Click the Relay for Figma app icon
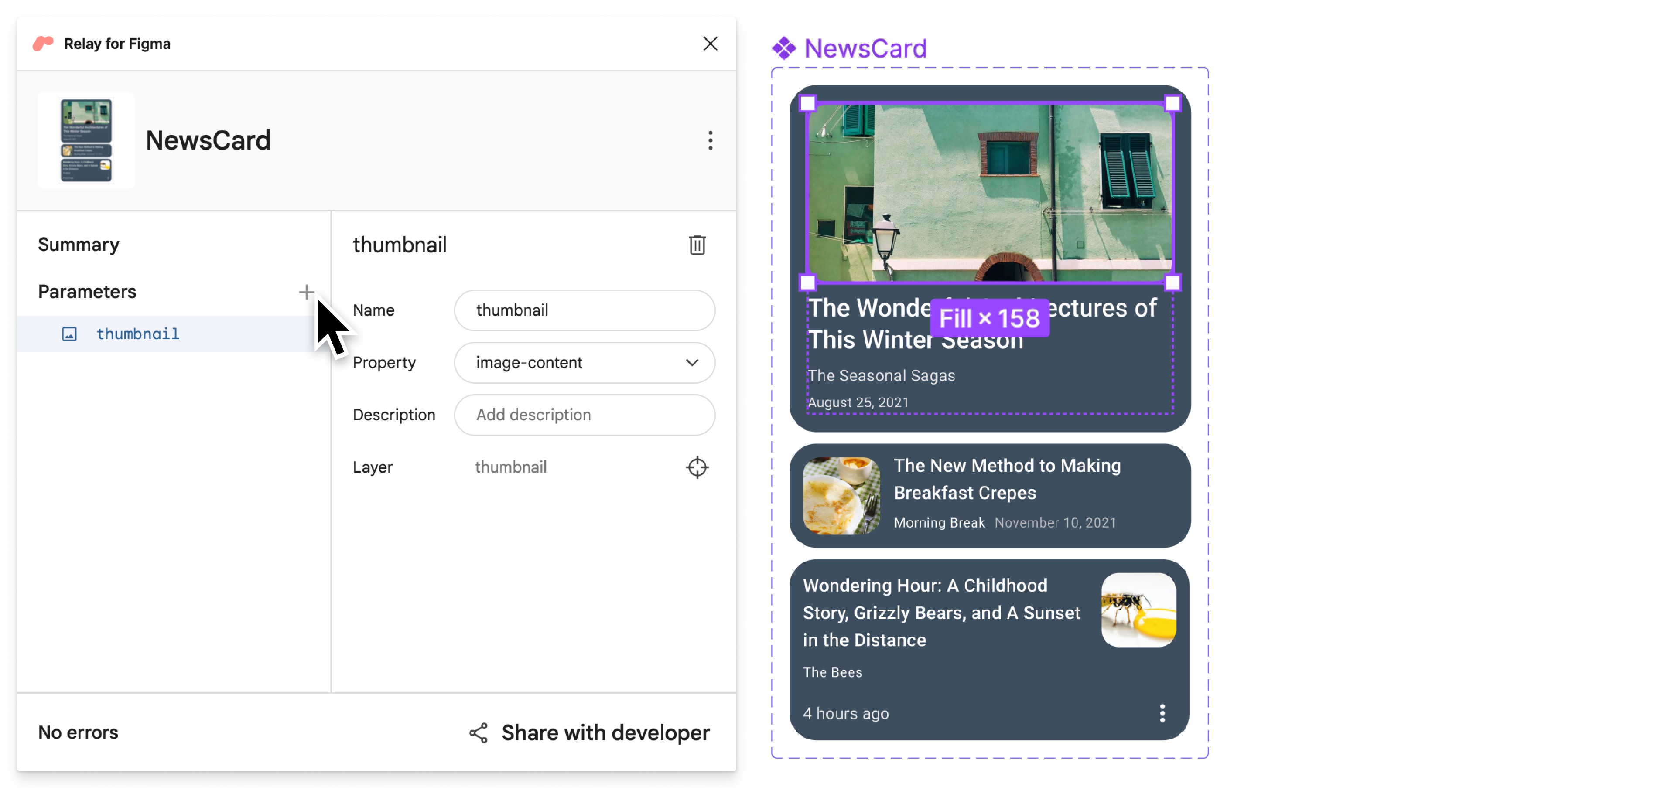 (x=43, y=44)
